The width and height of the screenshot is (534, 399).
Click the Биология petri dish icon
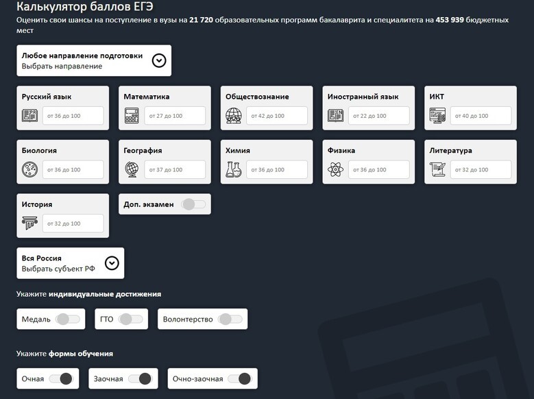29,169
